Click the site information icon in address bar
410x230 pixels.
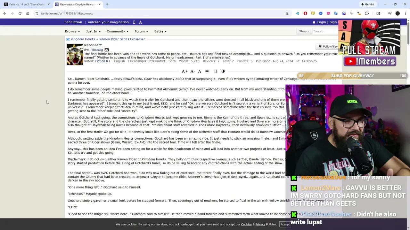(37, 13)
